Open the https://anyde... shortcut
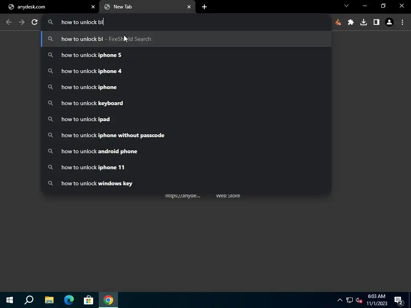The image size is (411, 308). (183, 196)
